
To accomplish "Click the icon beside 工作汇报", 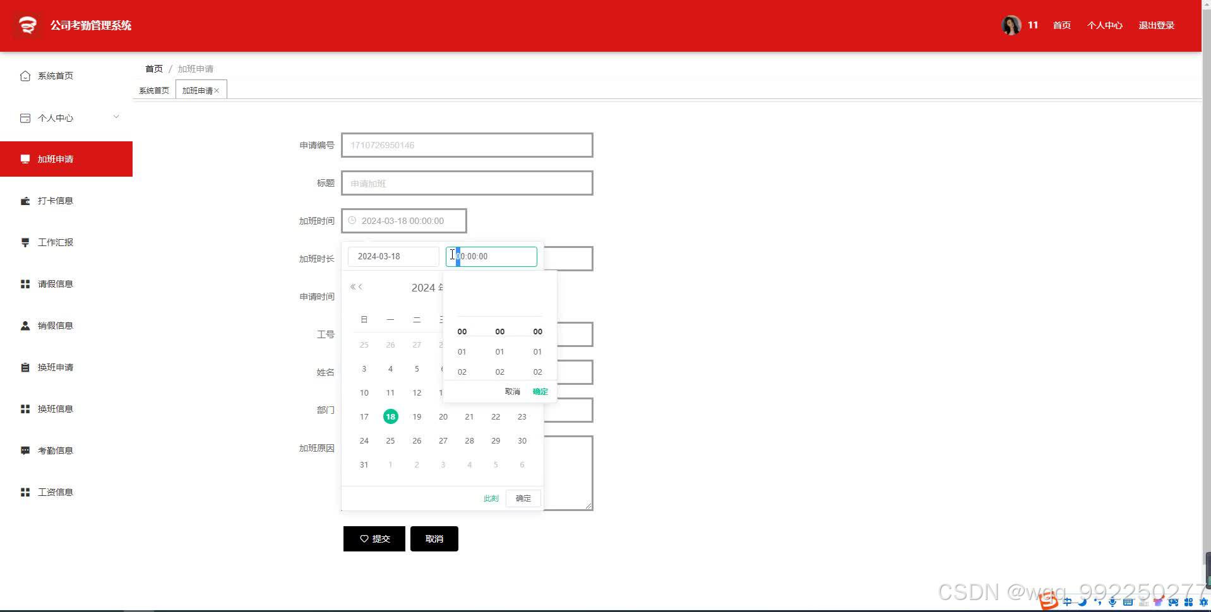I will coord(25,242).
